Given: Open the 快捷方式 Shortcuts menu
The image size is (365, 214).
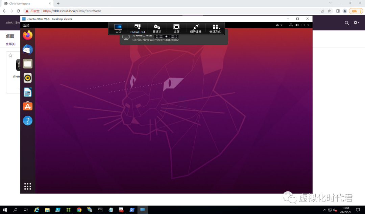Looking at the screenshot, I should pyautogui.click(x=215, y=28).
